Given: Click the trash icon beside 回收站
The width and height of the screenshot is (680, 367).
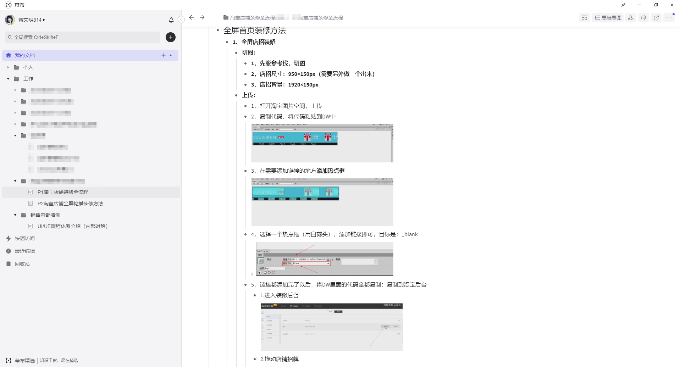Looking at the screenshot, I should 9,264.
